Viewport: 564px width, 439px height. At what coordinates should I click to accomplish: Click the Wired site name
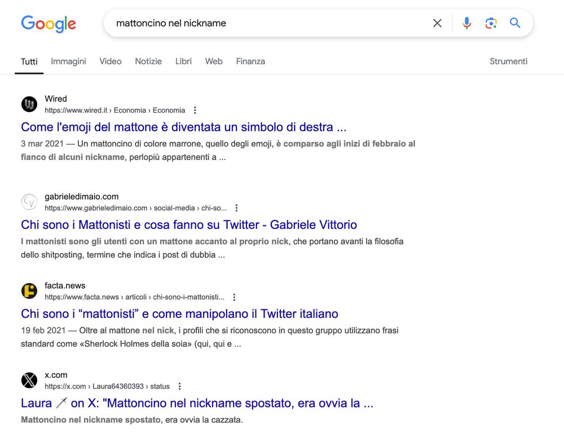click(56, 99)
